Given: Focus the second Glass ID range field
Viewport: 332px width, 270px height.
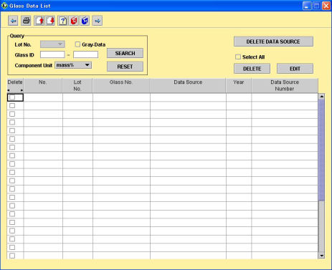Looking at the screenshot, I should tap(85, 54).
